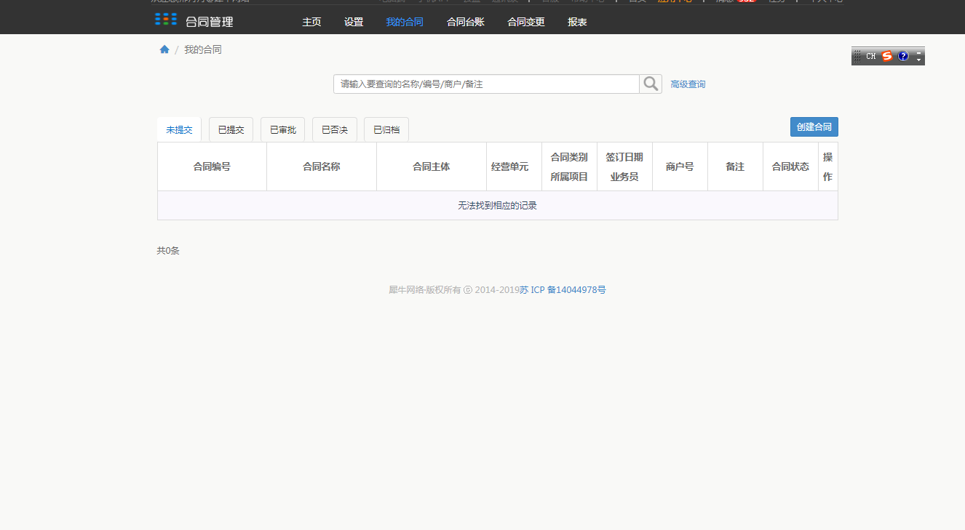Click the 合同主体 column header
The image size is (965, 530).
click(x=432, y=166)
